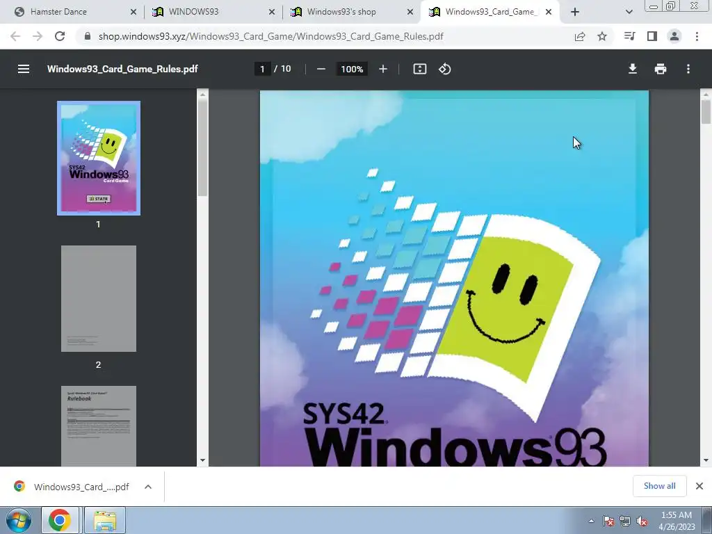This screenshot has height=534, width=712.
Task: Open the File Explorer taskbar icon
Action: [105, 520]
